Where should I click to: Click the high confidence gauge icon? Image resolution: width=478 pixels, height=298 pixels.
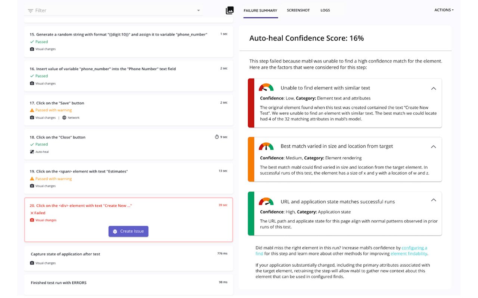coord(266,202)
